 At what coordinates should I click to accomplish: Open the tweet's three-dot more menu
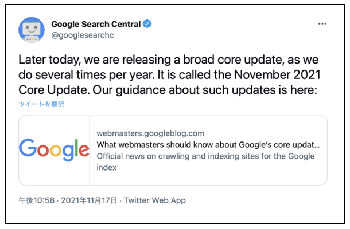(x=322, y=24)
